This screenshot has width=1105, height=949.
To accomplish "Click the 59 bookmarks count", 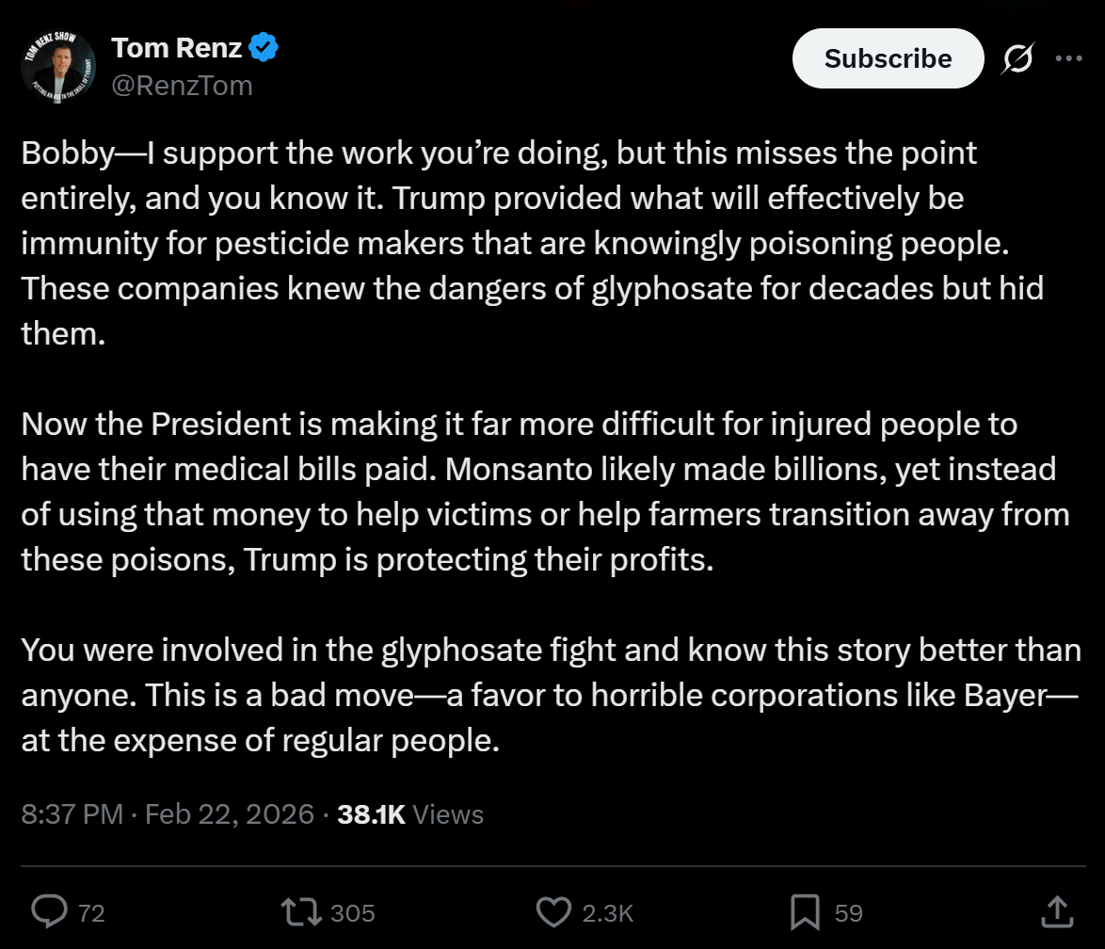I will point(848,913).
